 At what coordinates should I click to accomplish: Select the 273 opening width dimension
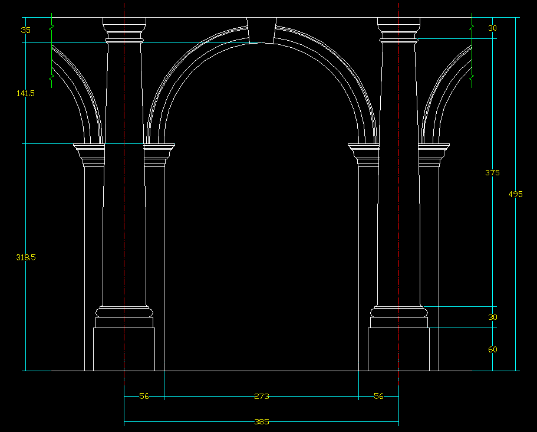pos(262,397)
